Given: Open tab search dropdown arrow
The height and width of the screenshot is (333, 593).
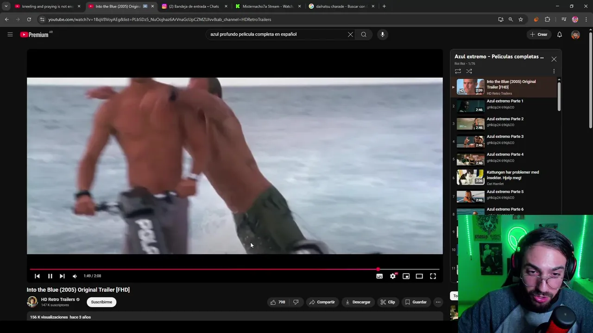Looking at the screenshot, I should click(6, 6).
